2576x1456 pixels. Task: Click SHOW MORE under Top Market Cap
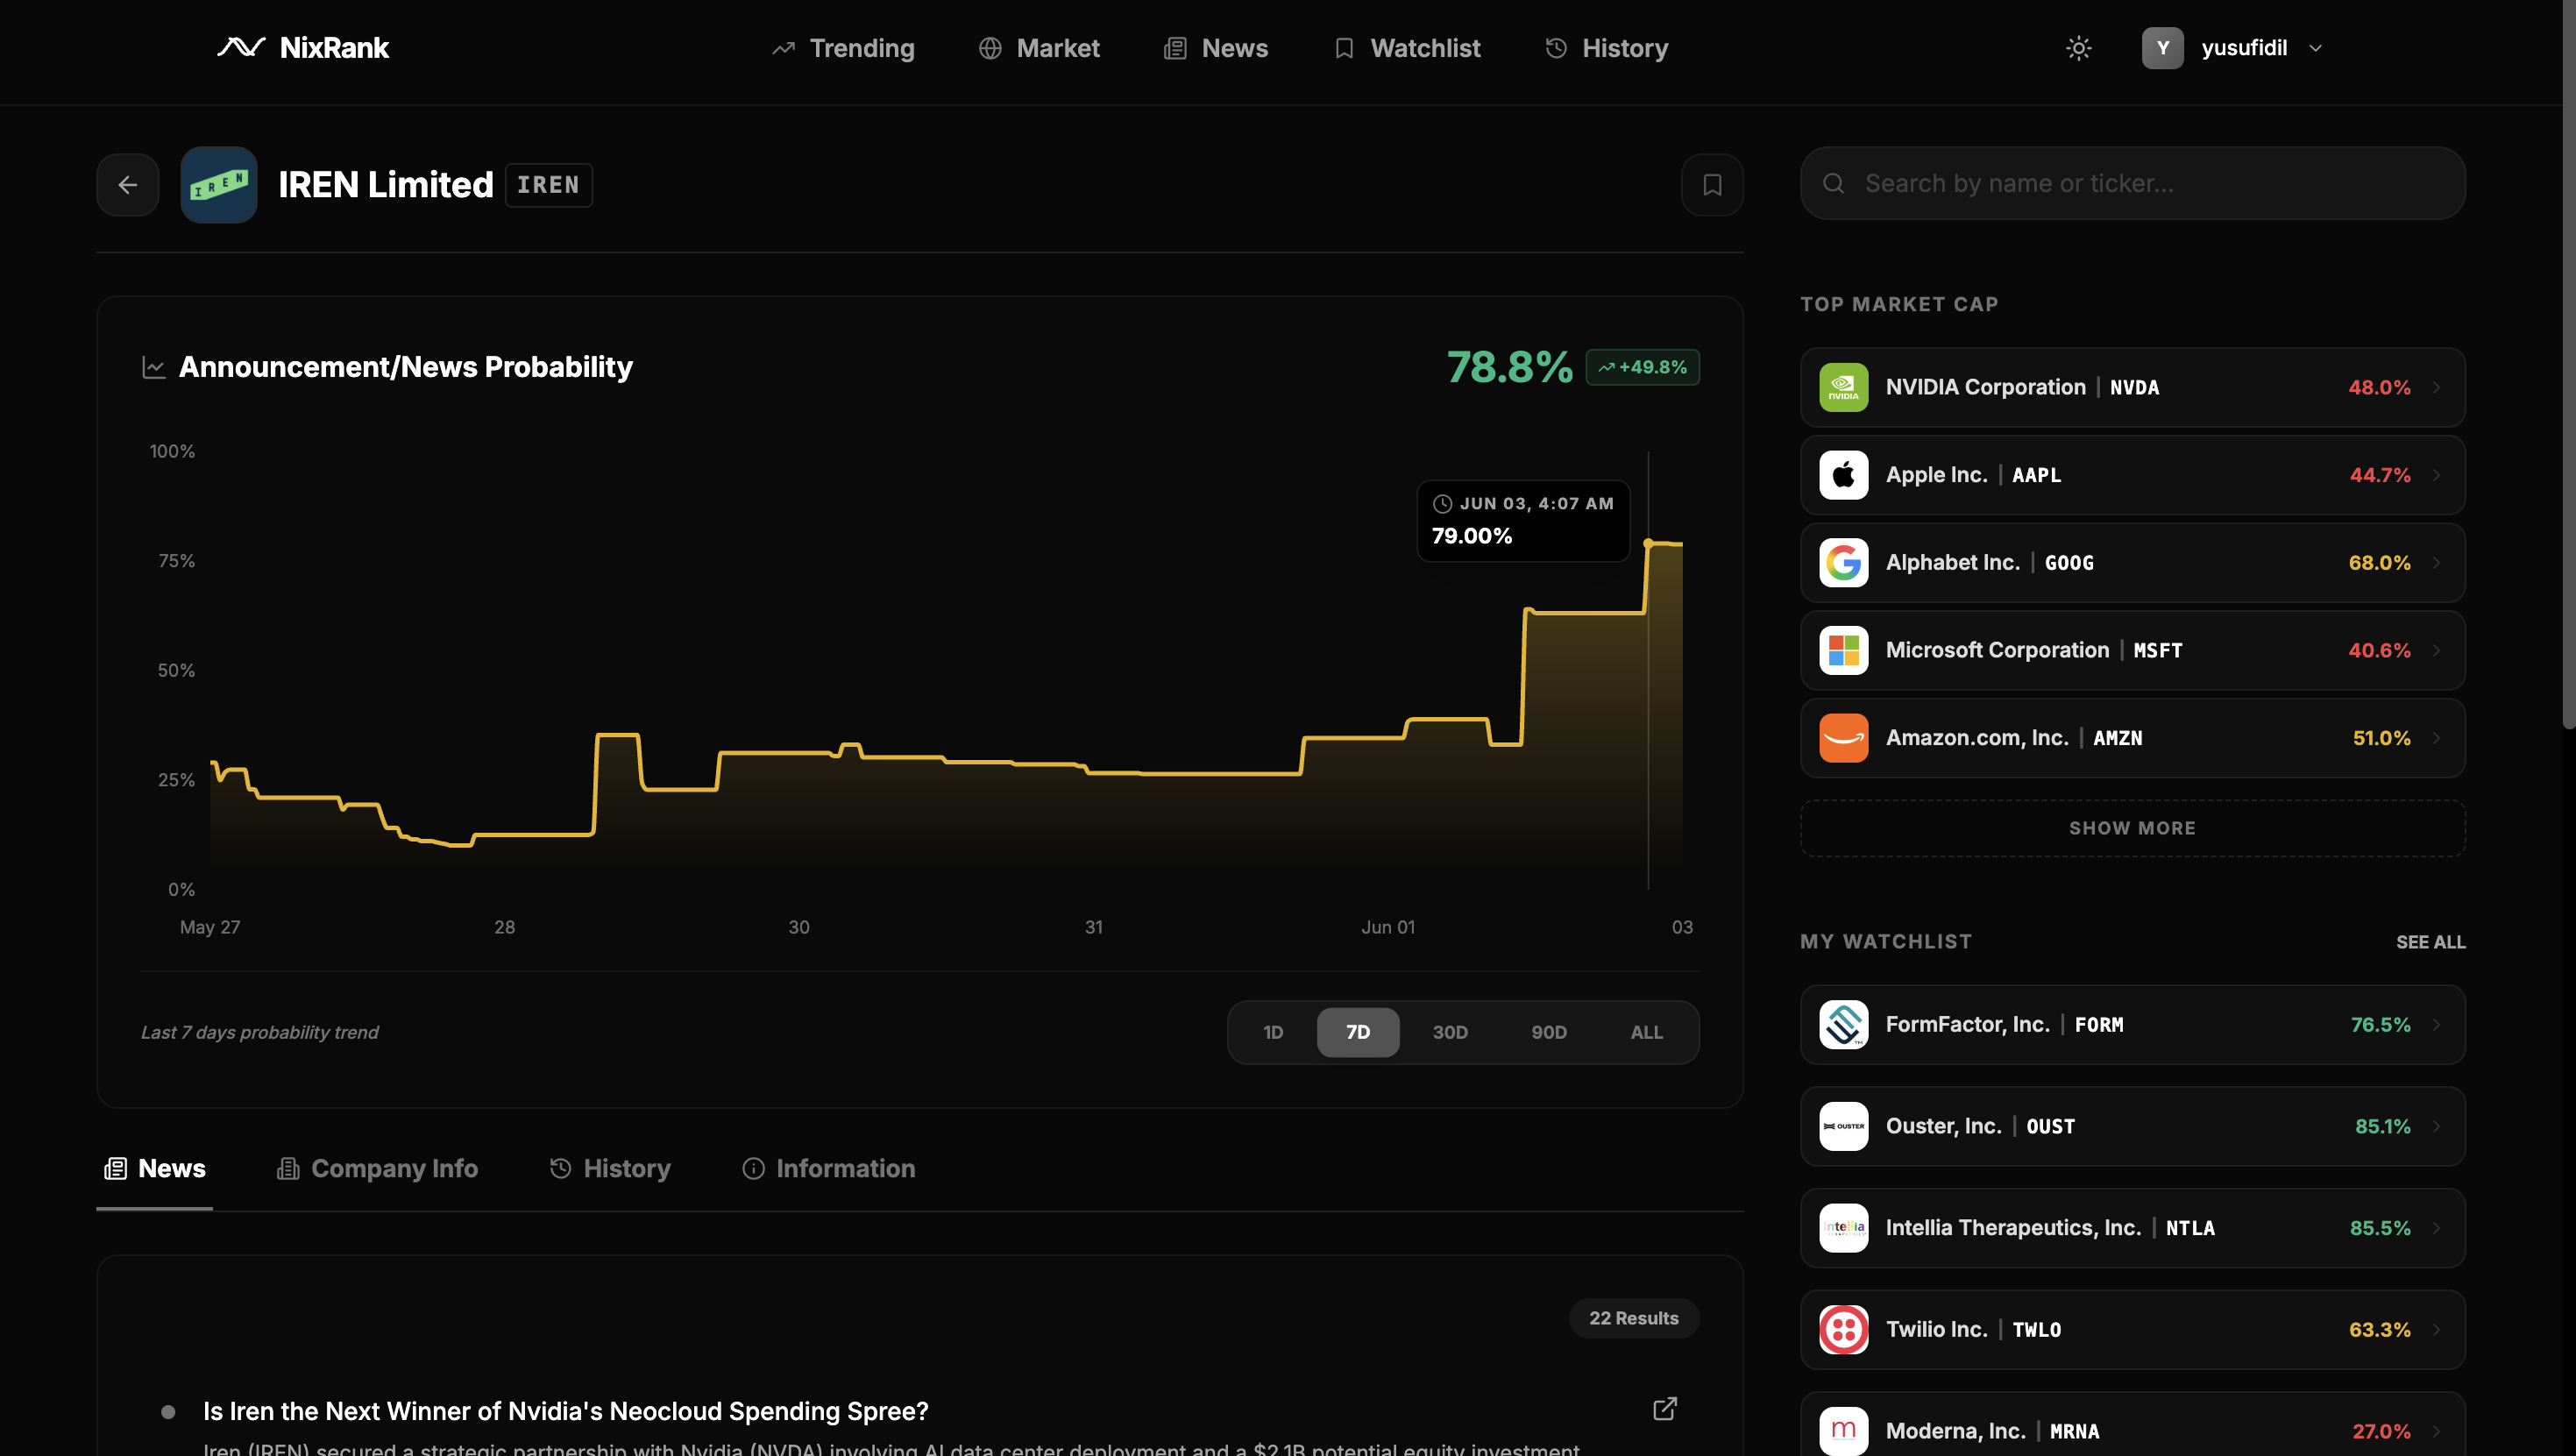tap(2132, 828)
